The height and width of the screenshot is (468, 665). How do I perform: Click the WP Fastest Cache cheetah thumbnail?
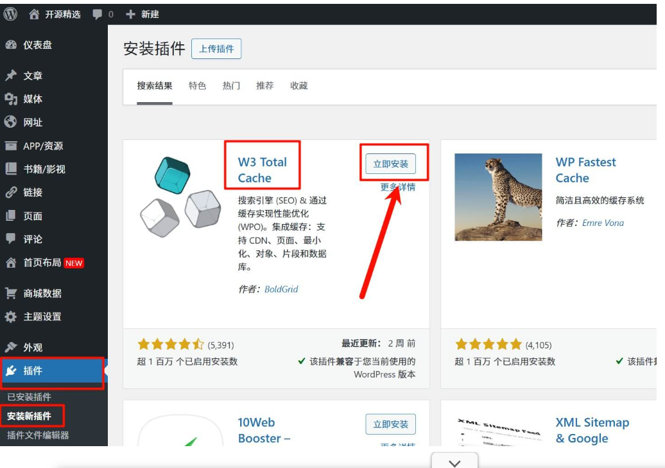pyautogui.click(x=498, y=197)
